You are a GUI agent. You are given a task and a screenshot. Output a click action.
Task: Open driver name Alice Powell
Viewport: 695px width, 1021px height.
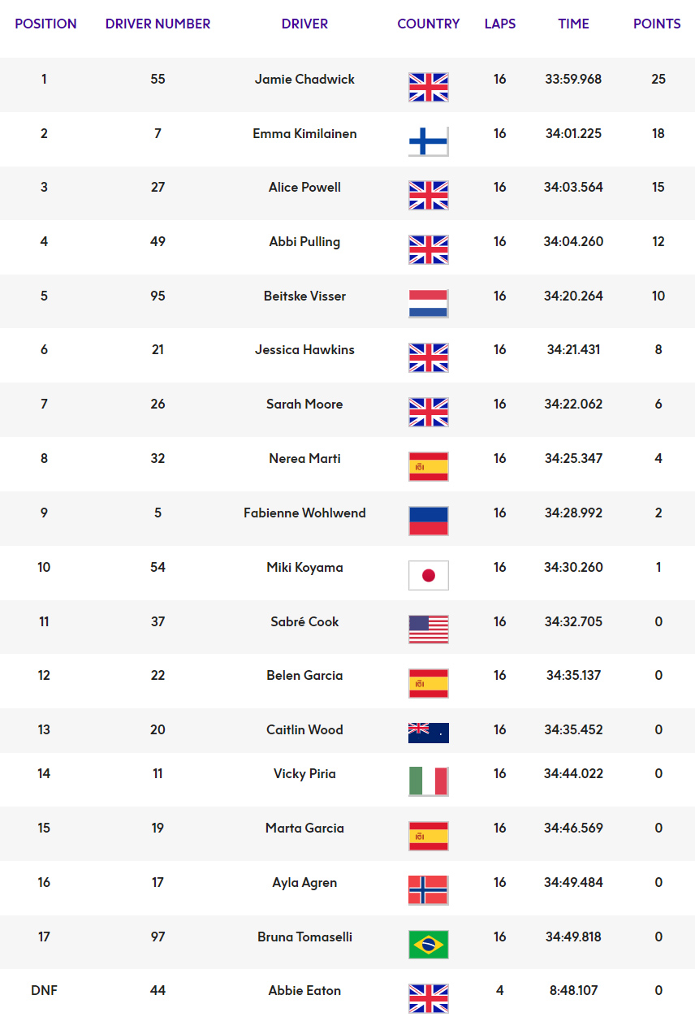click(x=304, y=187)
